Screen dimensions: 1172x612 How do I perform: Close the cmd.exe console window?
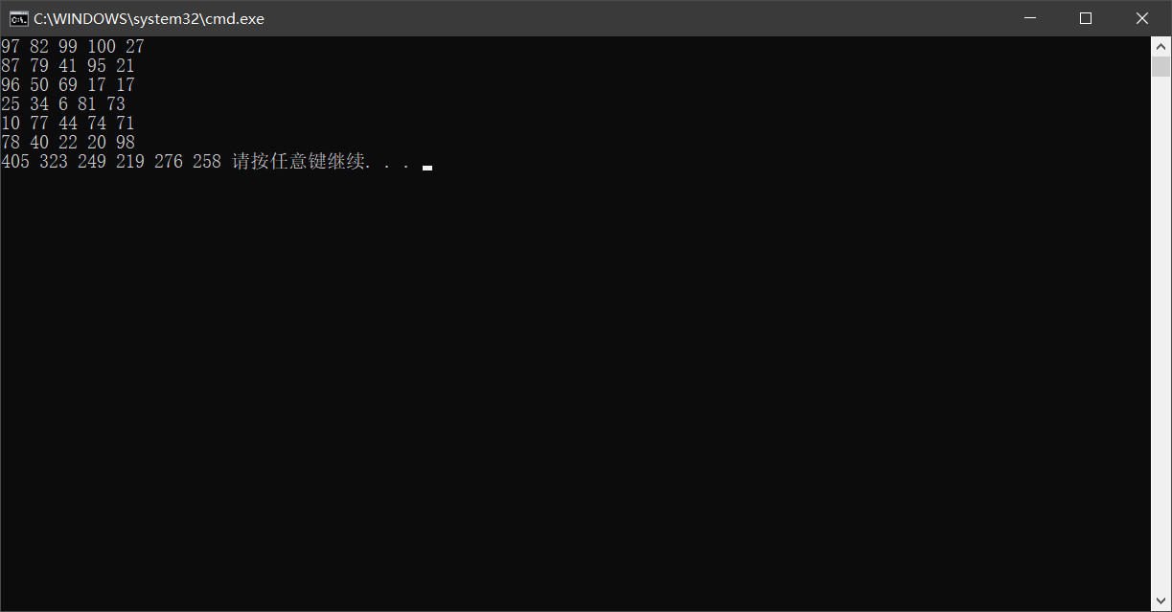pyautogui.click(x=1142, y=18)
